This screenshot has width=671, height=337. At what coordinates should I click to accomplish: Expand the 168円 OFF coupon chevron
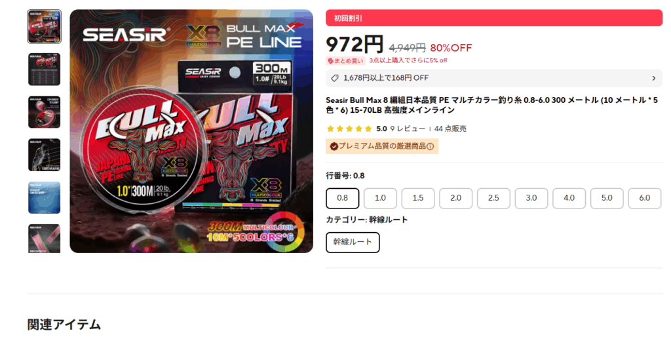click(x=653, y=79)
